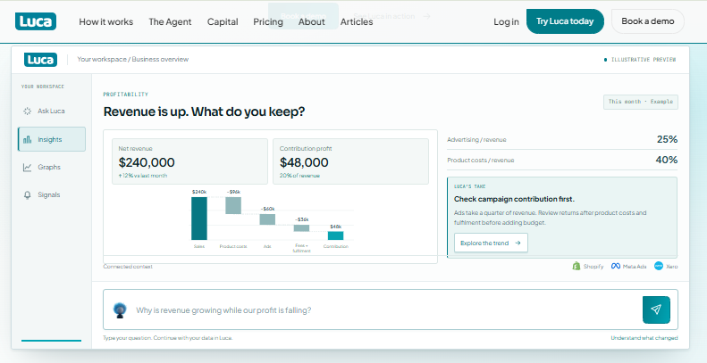Click the 12% vs last month text

coord(143,176)
